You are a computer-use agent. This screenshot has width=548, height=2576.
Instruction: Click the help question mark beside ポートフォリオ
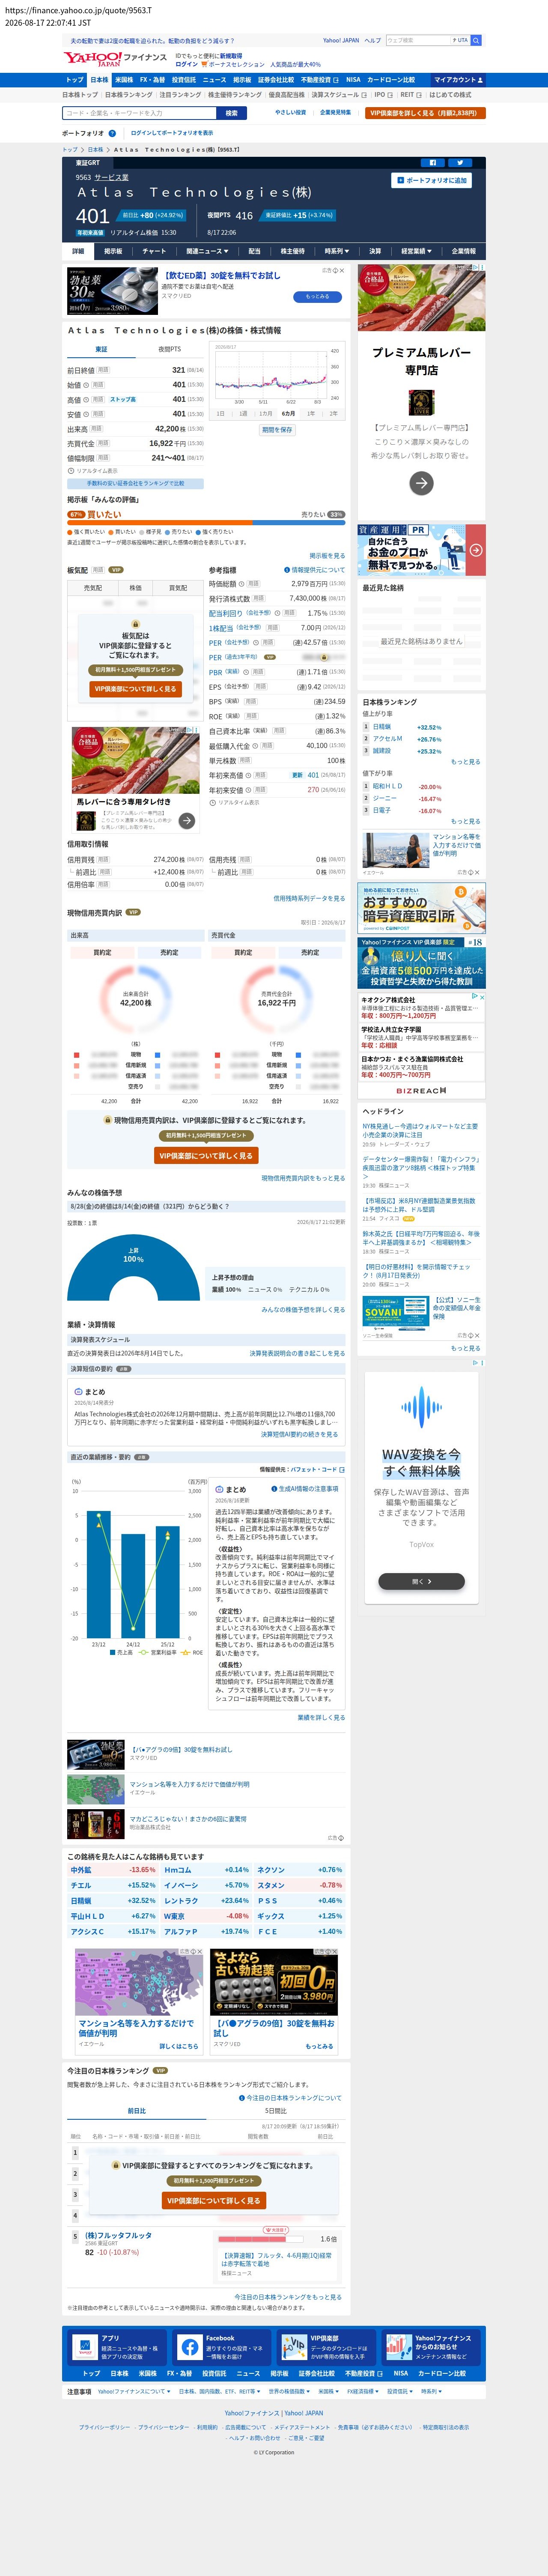point(112,133)
